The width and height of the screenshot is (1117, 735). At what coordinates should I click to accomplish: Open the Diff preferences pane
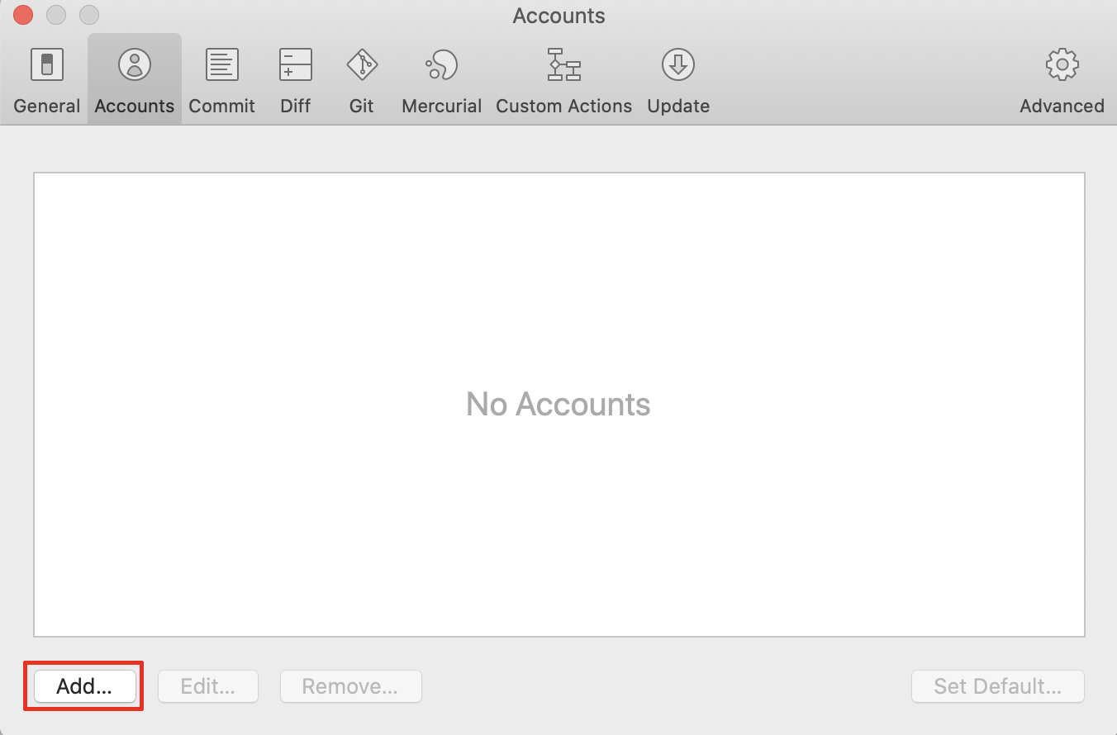click(296, 80)
